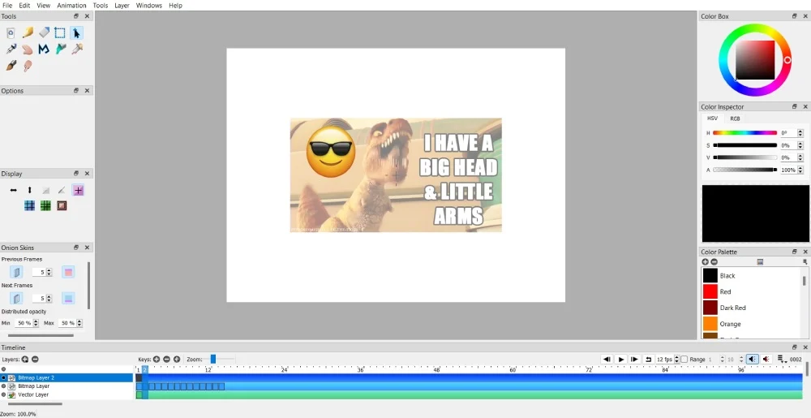
Task: Remove a color from the palette
Action: [x=714, y=262]
